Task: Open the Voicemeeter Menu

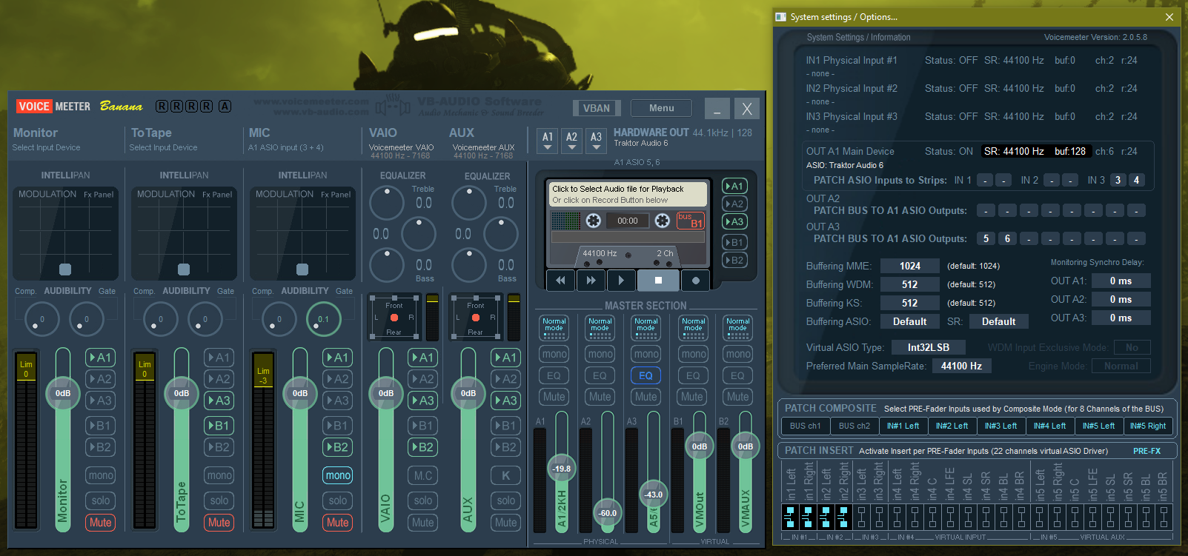Action: point(662,108)
